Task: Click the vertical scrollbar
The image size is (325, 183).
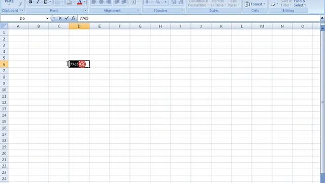Action: [322, 103]
